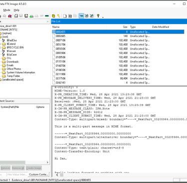Screen dimensions: 187x183
Task: Click the Export File Hash List icon
Action: point(70,16)
